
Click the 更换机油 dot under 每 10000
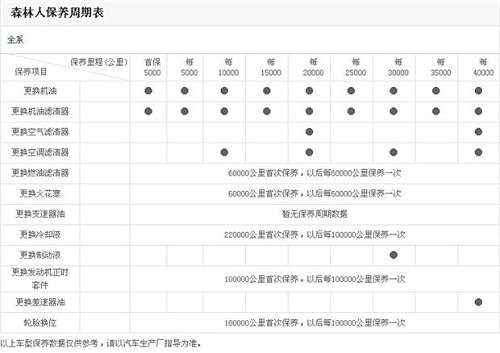(224, 91)
